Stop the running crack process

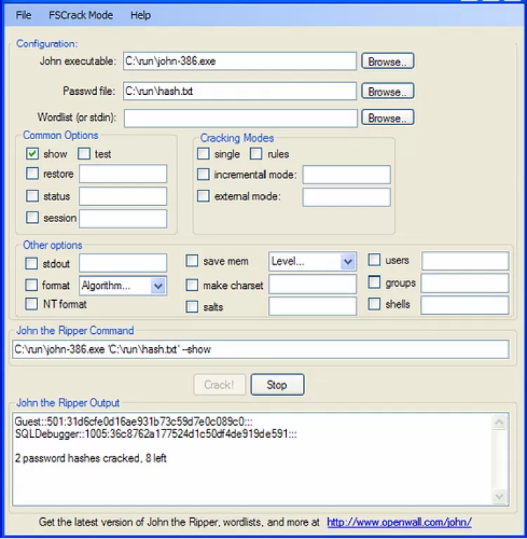pos(278,384)
